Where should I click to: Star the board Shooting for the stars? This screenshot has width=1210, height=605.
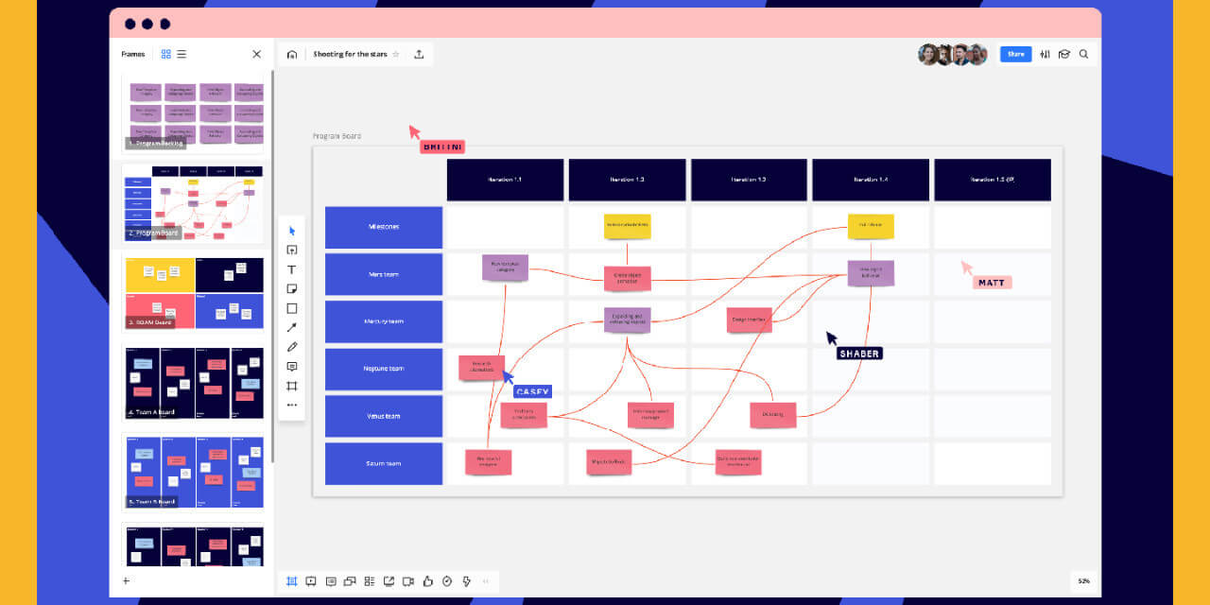(396, 54)
